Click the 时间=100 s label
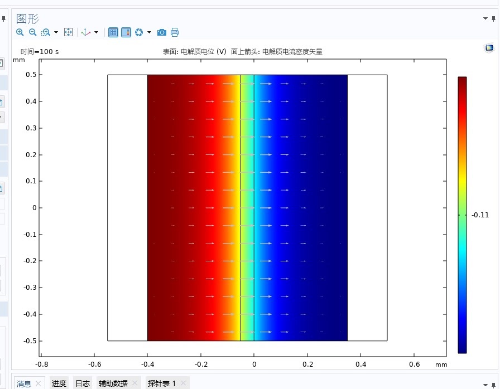Image resolution: width=500 pixels, height=389 pixels. [x=40, y=52]
